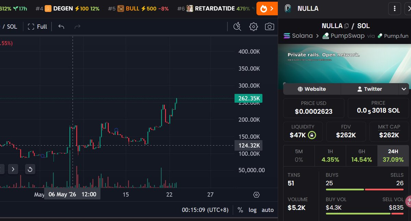Click the PRICE USD $0.0002623 box
Screen dimensions: 411x221
(314, 108)
